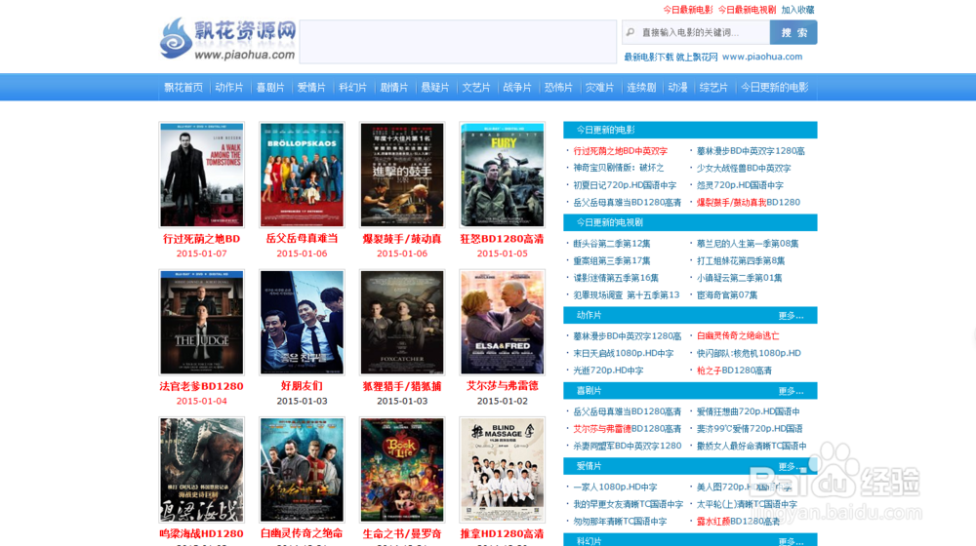This screenshot has height=546, width=976.
Task: Open Bröllopskaos movie poster
Action: [x=302, y=175]
